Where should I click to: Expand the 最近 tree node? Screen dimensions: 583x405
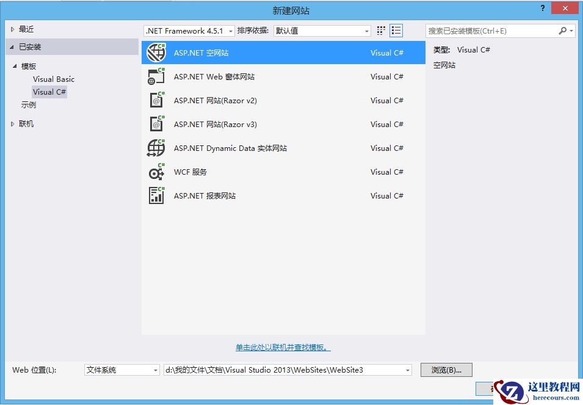12,29
